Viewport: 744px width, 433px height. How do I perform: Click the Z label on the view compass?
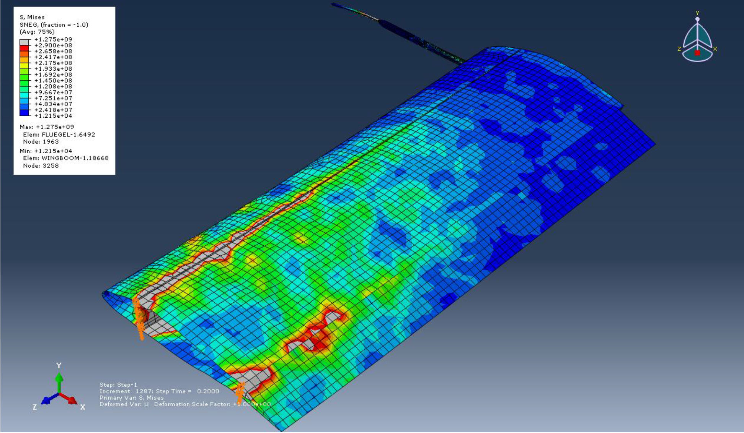[679, 49]
